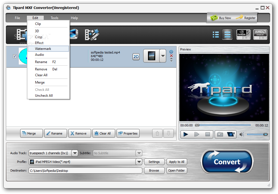Switch to compact list view icon
Image resolution: width=278 pixels, height=194 pixels.
pyautogui.click(x=227, y=34)
